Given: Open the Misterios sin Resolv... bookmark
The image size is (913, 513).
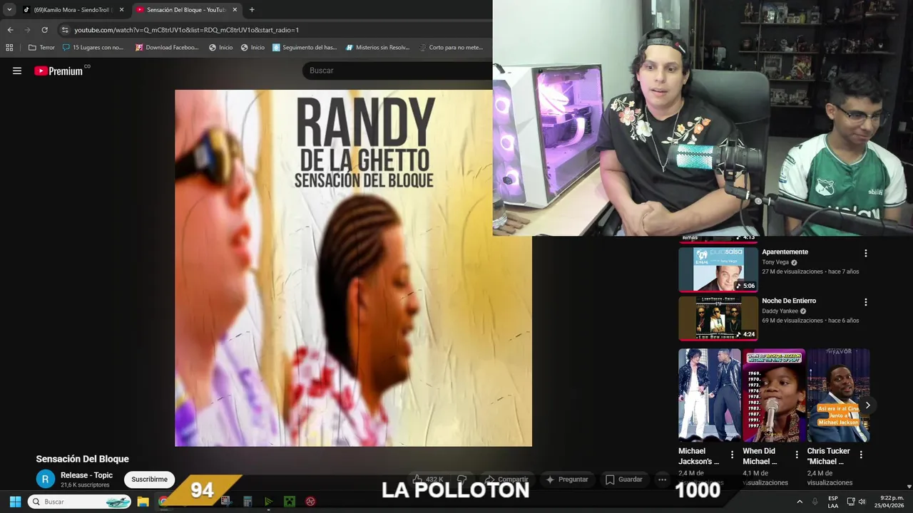Looking at the screenshot, I should (x=377, y=48).
